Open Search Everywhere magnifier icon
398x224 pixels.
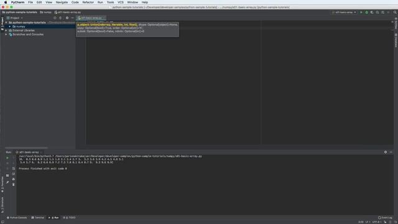tap(395, 12)
